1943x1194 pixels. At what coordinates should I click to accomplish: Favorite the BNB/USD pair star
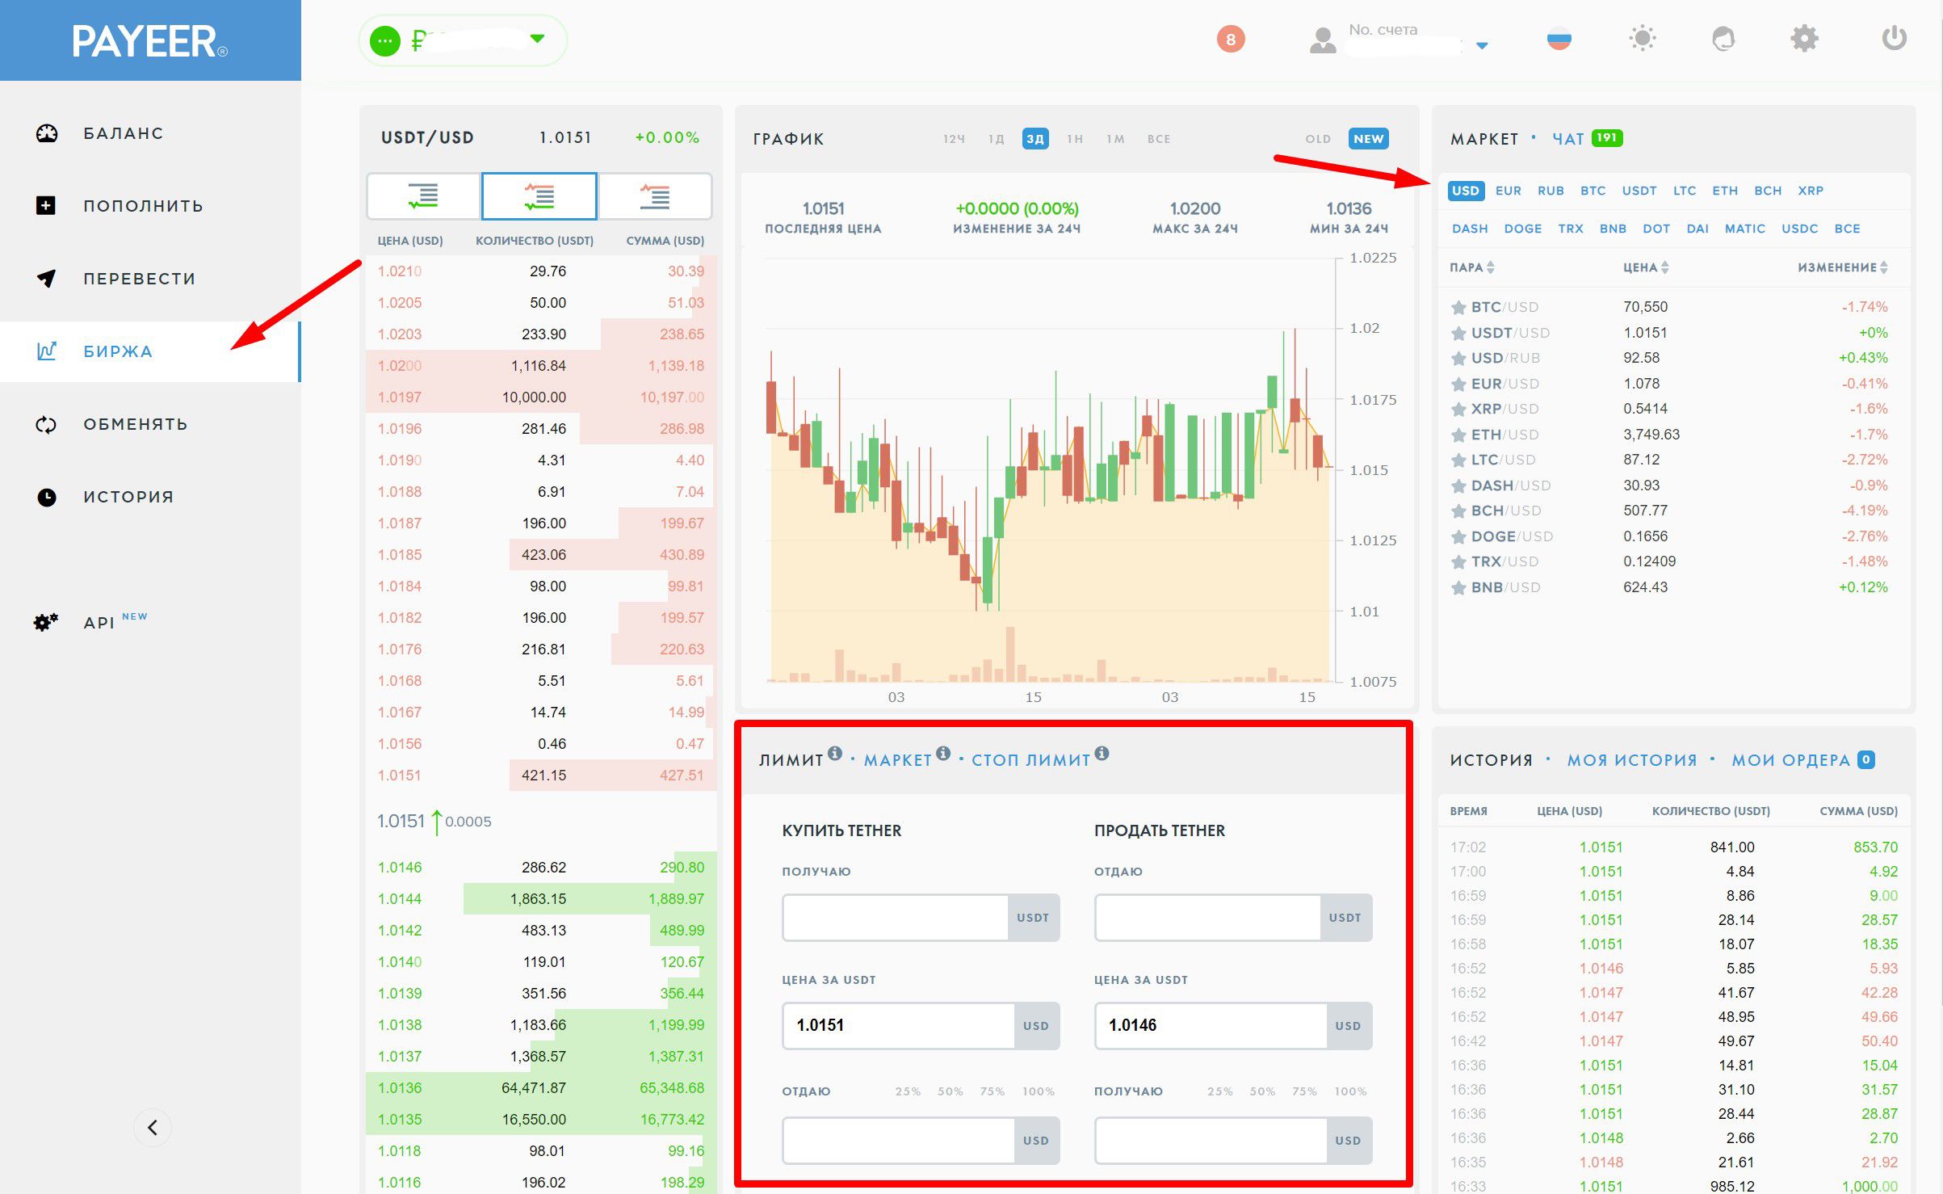[x=1458, y=587]
